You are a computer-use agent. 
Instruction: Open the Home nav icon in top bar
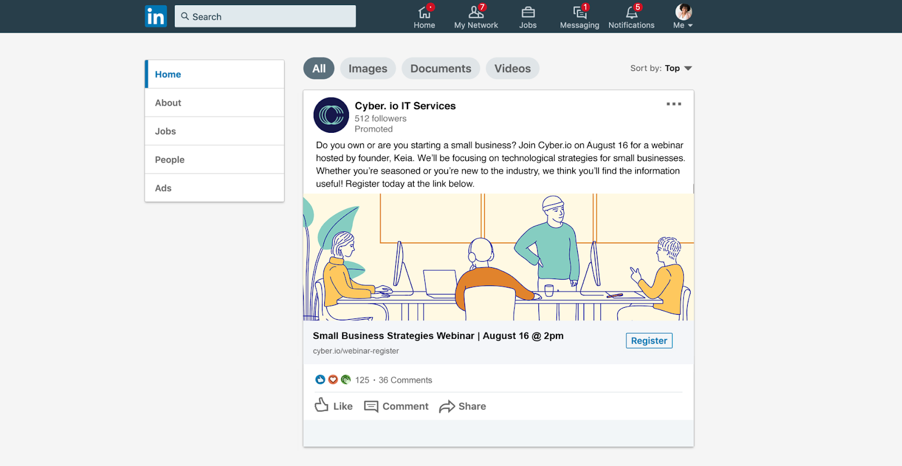pos(425,12)
